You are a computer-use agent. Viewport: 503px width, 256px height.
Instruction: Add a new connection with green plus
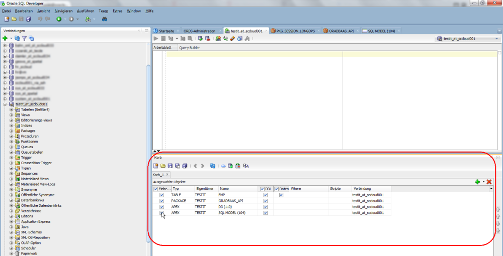click(5, 38)
